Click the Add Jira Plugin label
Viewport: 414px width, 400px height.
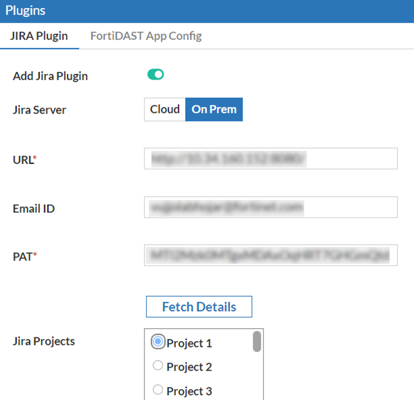coord(50,76)
